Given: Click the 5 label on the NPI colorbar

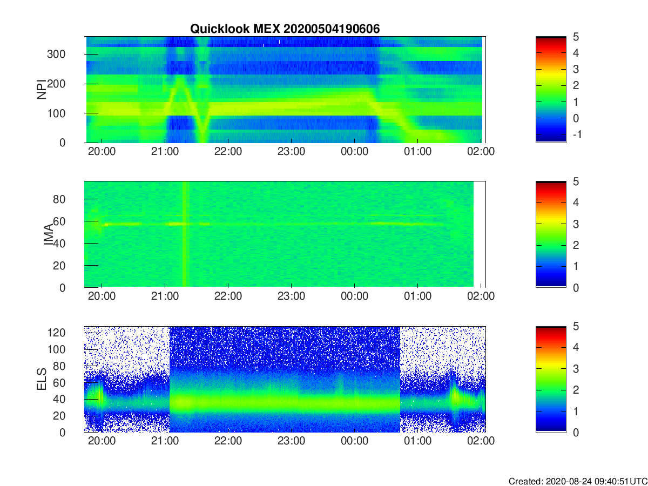Looking at the screenshot, I should pos(576,37).
